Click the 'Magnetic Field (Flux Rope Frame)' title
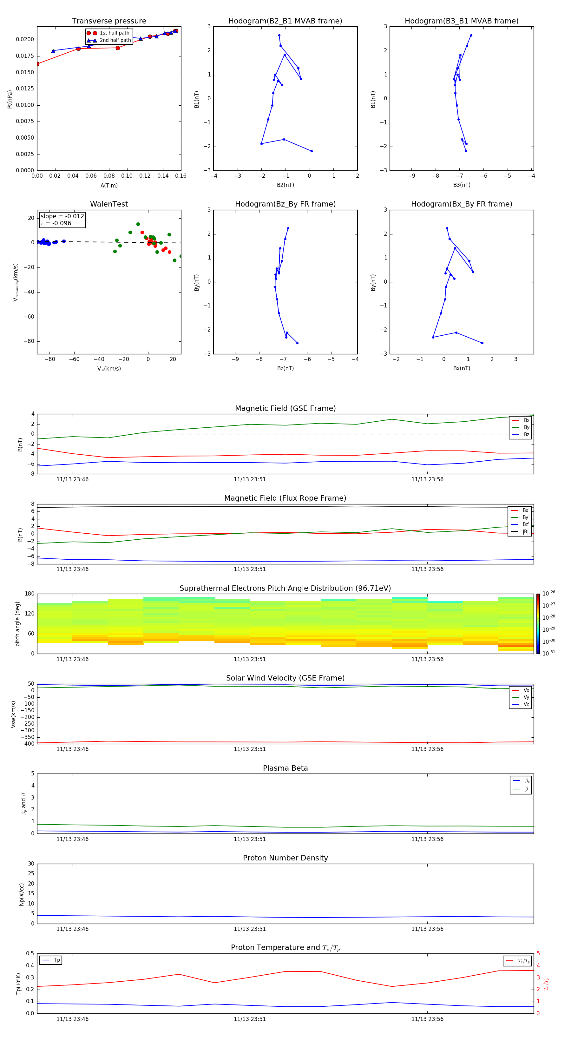The height and width of the screenshot is (1047, 571). click(285, 498)
